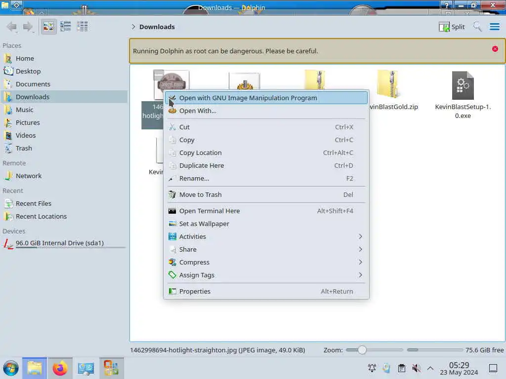The width and height of the screenshot is (506, 379).
Task: Switch to Icons view mode
Action: click(48, 27)
